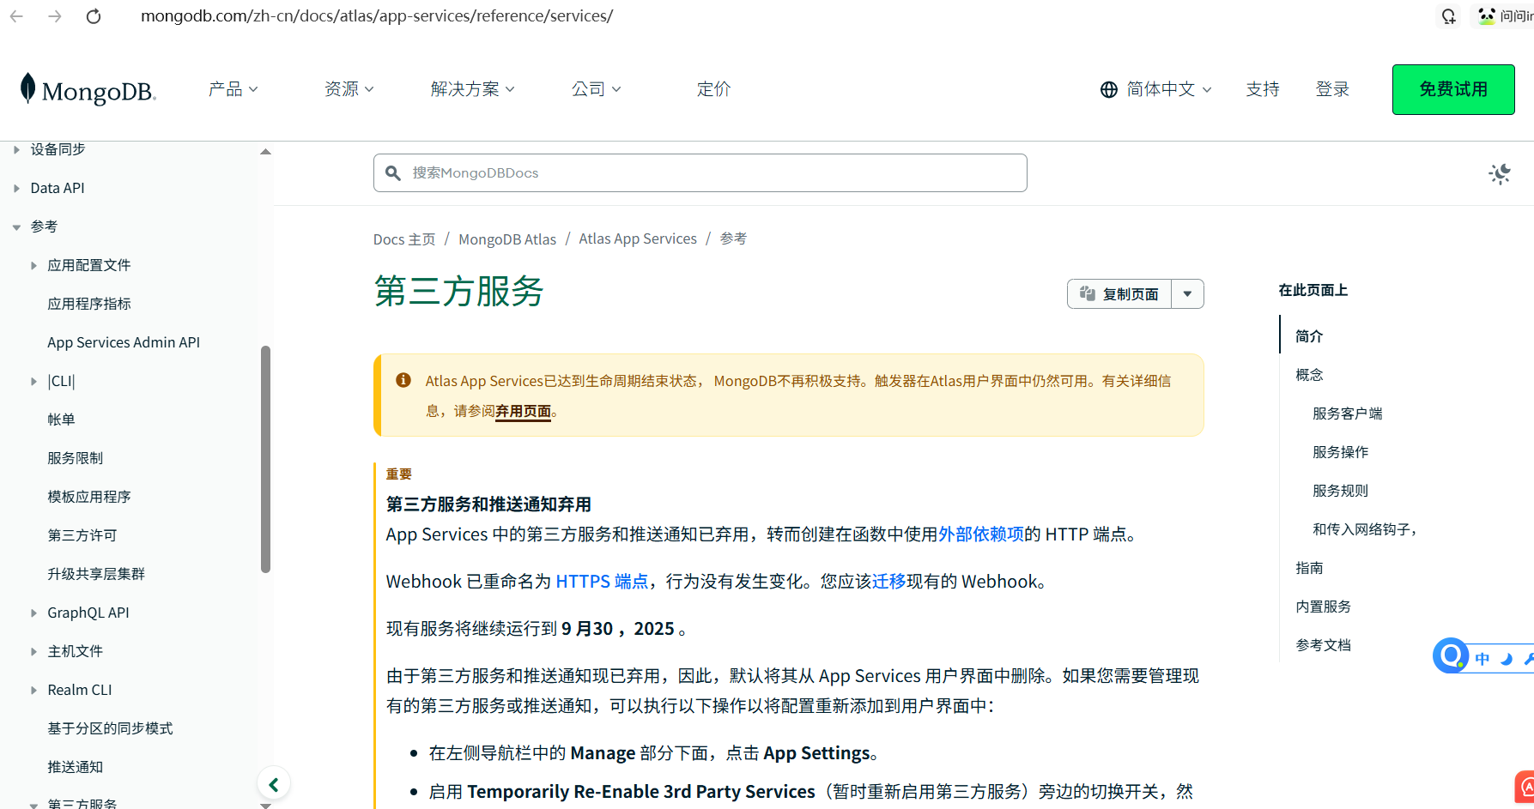The image size is (1534, 809).
Task: Click the info icon in the deprecation notice
Action: point(403,380)
